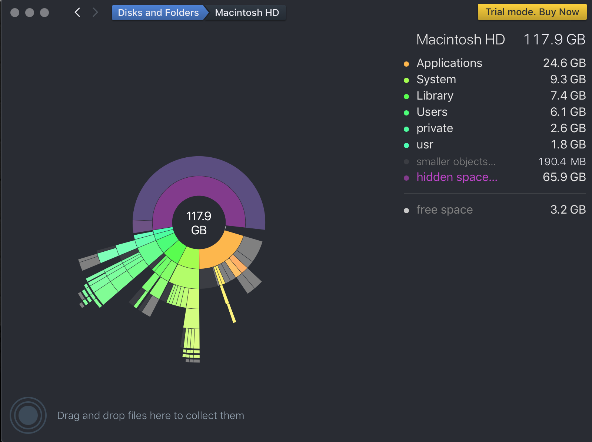The image size is (592, 442).
Task: Click the 65.9 GB hidden space size
Action: tap(564, 177)
